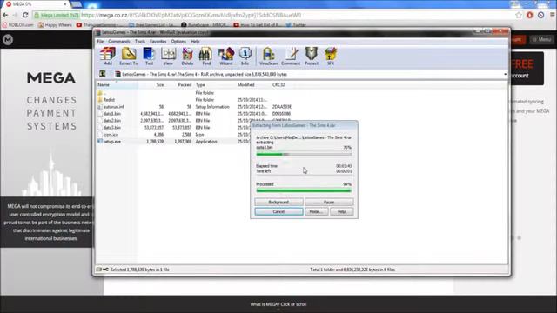This screenshot has height=313, width=557.
Task: Click the Background button in extraction dialog
Action: [x=278, y=202]
